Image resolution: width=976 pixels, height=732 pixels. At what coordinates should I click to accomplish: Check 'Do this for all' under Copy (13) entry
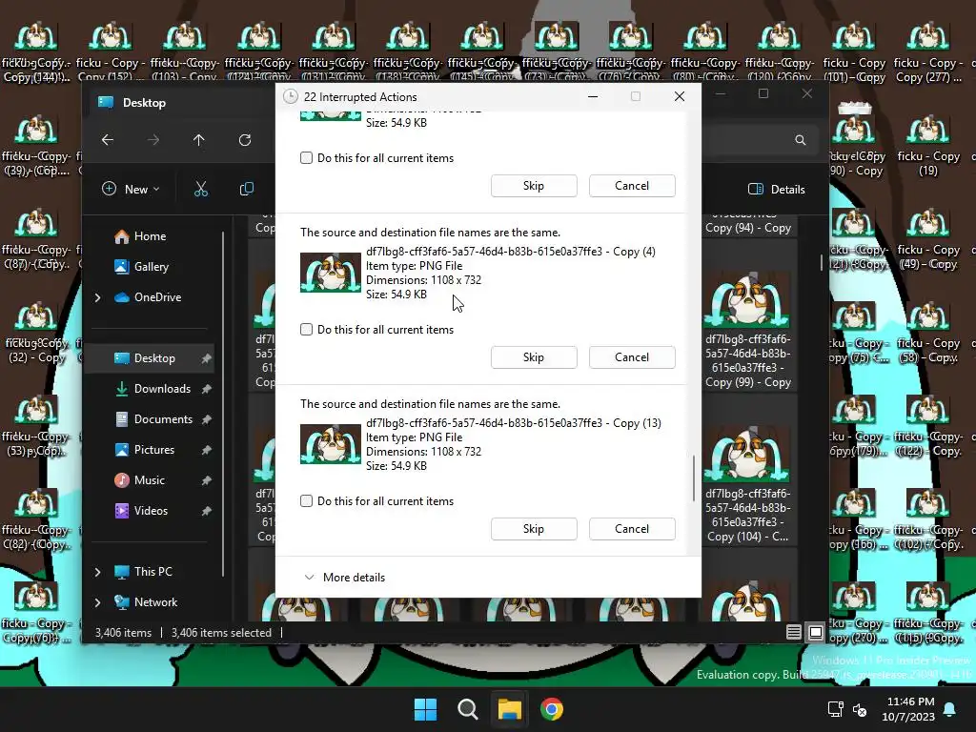tap(306, 501)
